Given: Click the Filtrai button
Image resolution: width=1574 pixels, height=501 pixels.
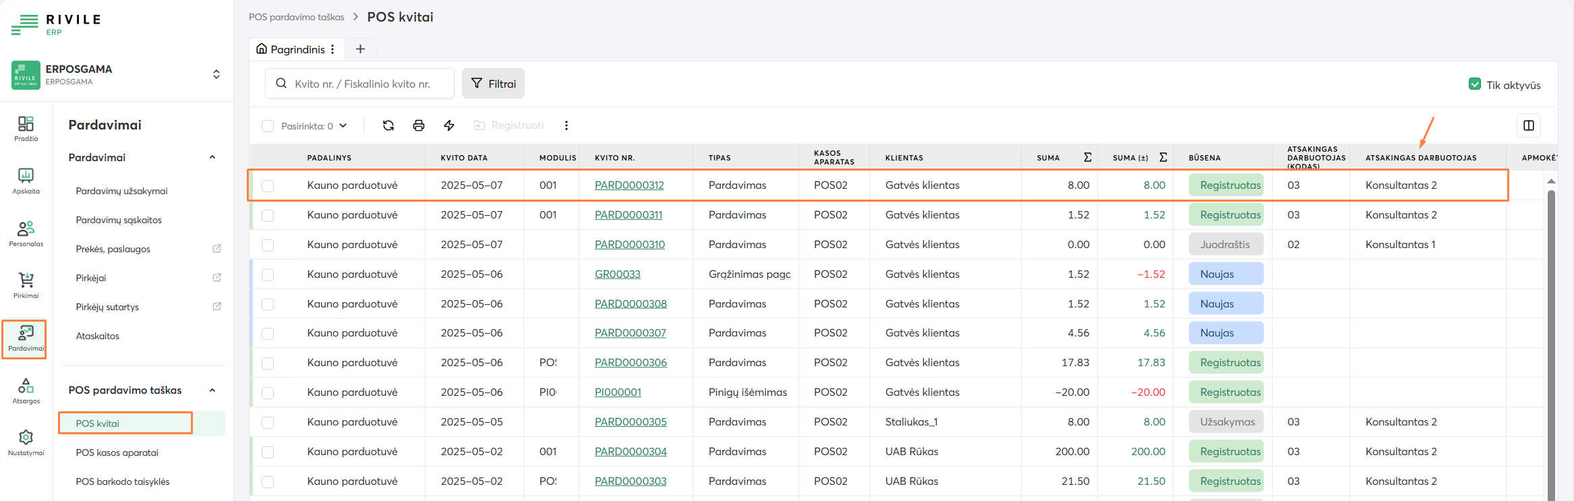Looking at the screenshot, I should pos(493,84).
